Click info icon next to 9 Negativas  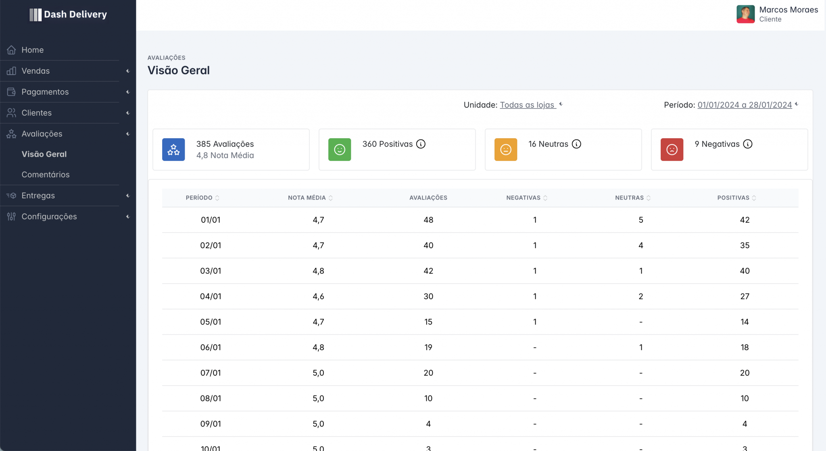747,144
